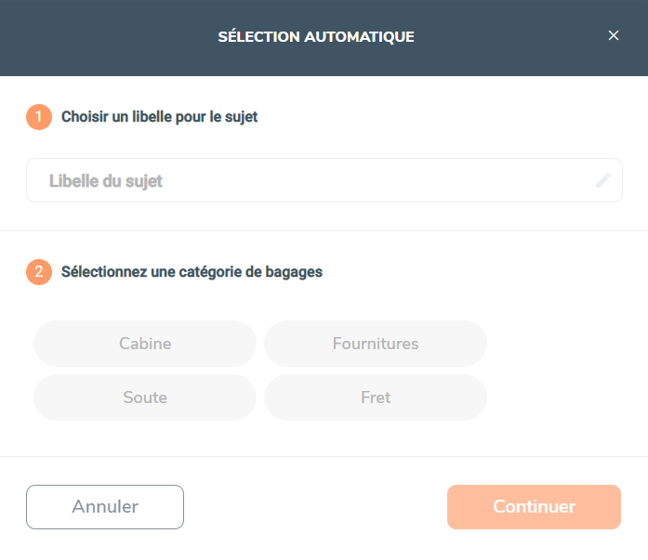Select the Cabine baggage category
The image size is (648, 560).
point(145,344)
